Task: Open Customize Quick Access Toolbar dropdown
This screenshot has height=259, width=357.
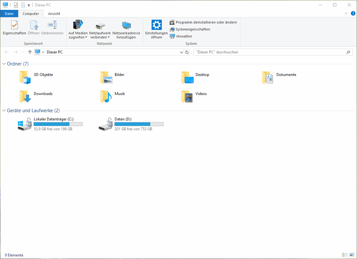Action: point(29,5)
